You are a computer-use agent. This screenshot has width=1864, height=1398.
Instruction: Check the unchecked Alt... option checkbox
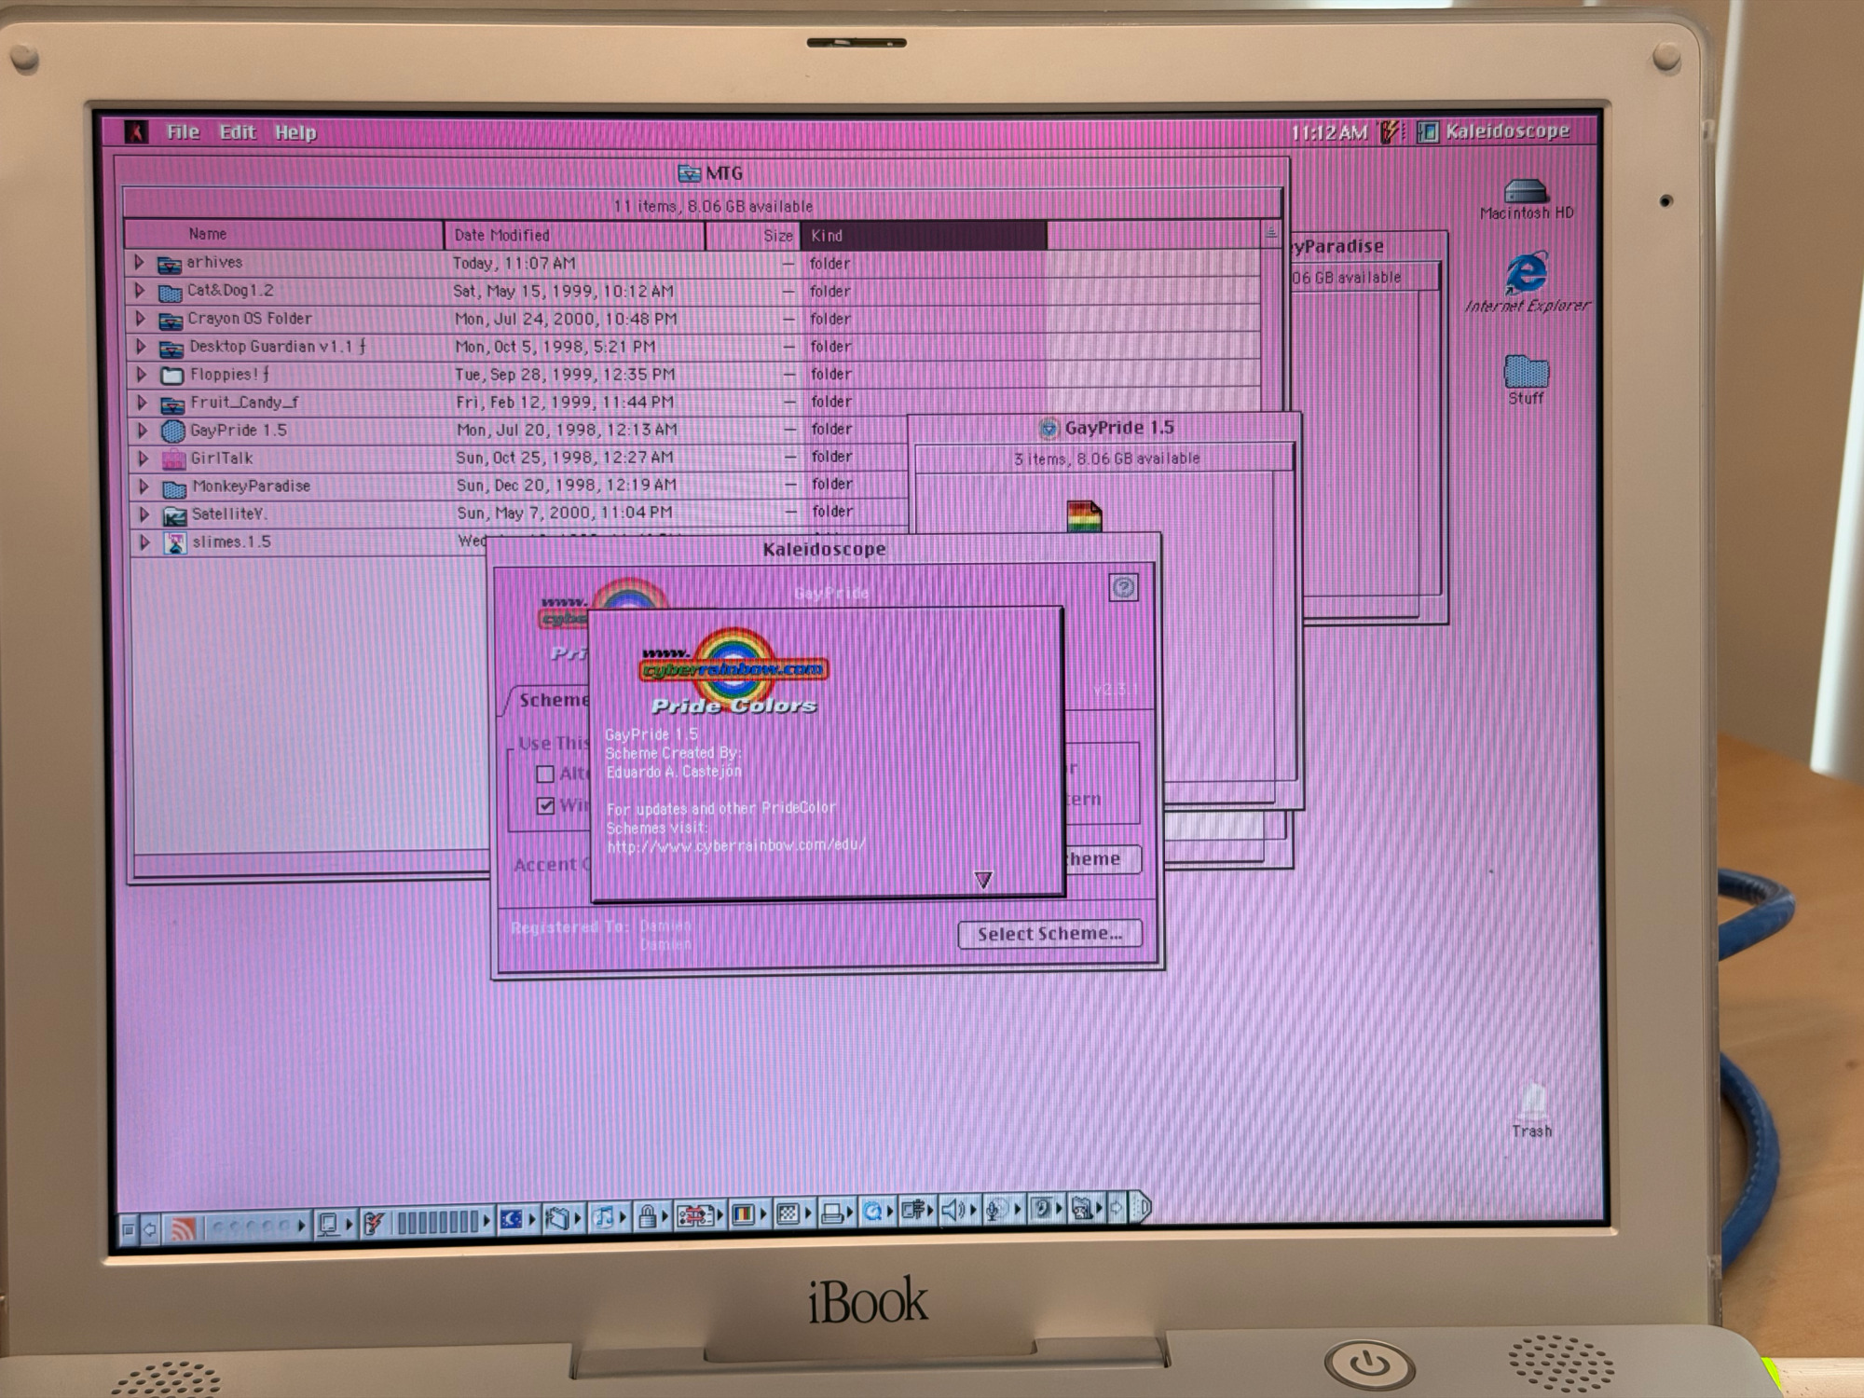546,774
